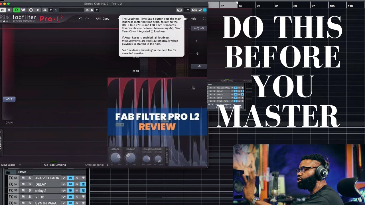The width and height of the screenshot is (365, 205).
Task: Click the circled 'a' automation icon
Action: 31,10
